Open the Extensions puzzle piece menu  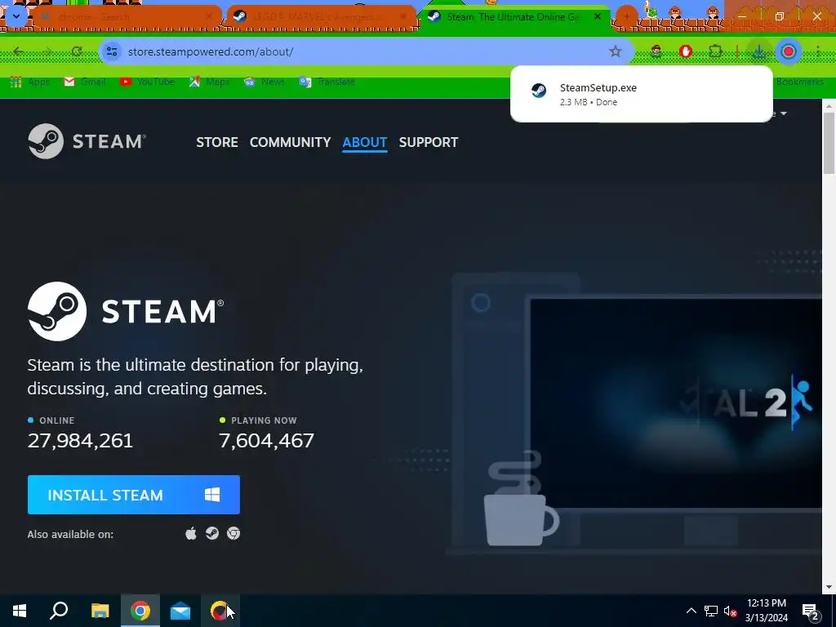click(x=715, y=51)
